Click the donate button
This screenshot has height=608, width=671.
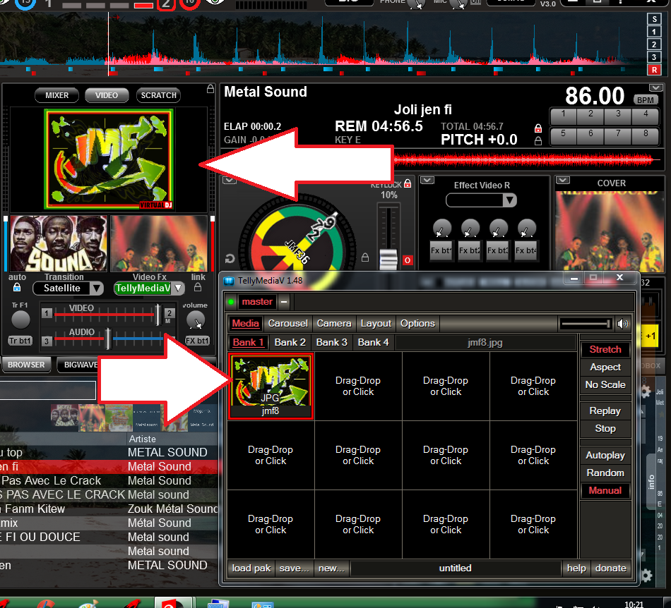click(x=611, y=569)
